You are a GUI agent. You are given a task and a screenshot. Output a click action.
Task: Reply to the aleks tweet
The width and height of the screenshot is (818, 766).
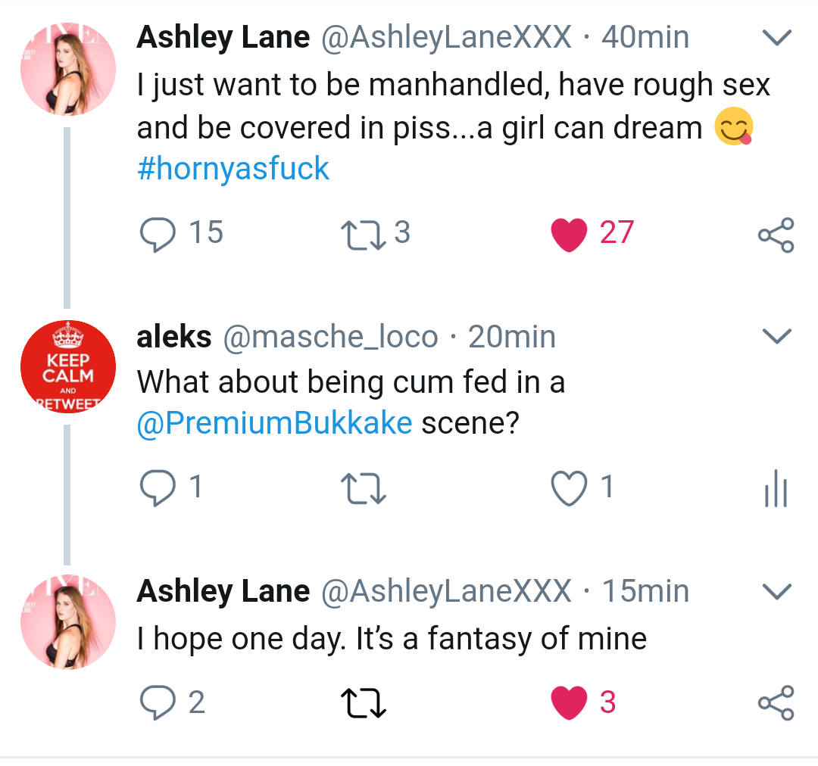(158, 488)
